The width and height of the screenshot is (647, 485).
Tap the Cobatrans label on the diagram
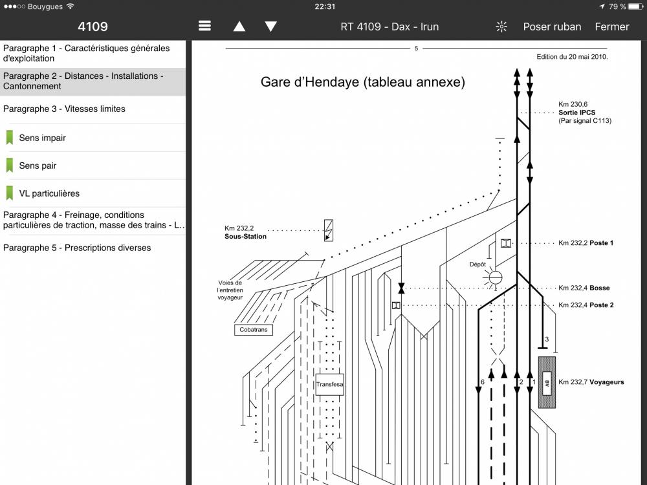tap(253, 330)
